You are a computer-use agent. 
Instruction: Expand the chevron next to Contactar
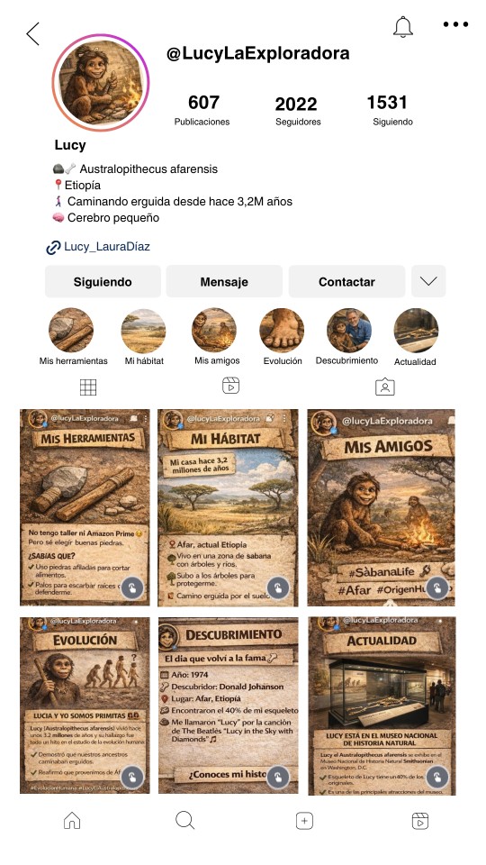click(428, 281)
